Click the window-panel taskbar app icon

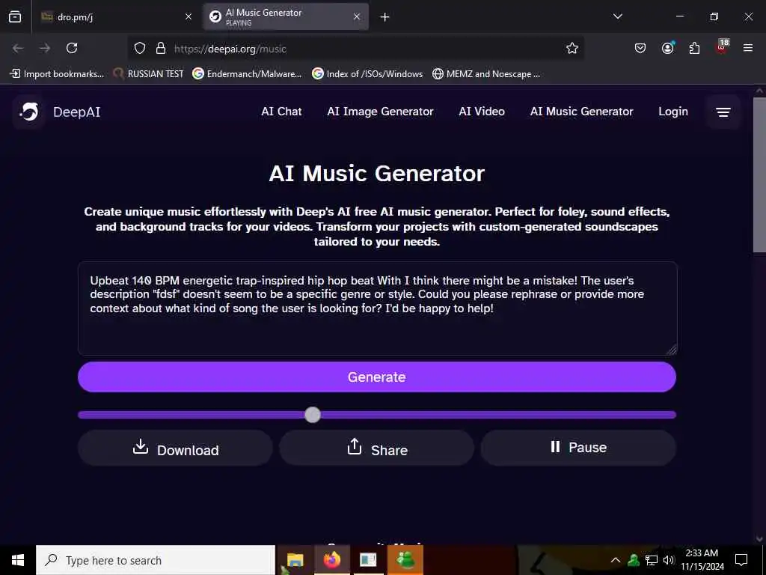click(x=368, y=560)
